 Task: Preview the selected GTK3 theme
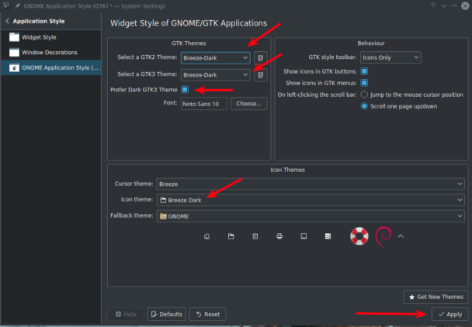click(261, 75)
